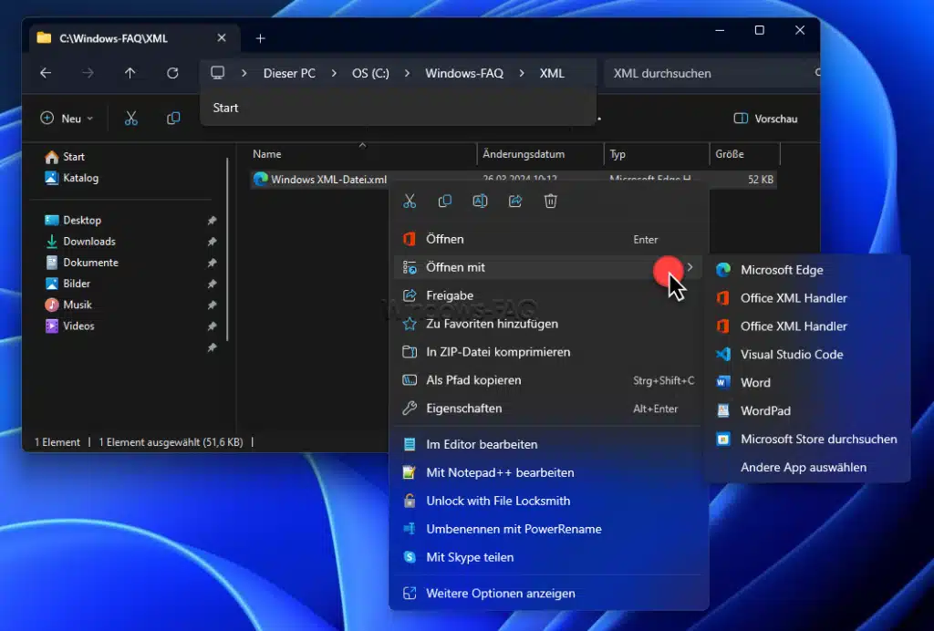934x631 pixels.
Task: Open file with Visual Studio Code
Action: [806, 354]
